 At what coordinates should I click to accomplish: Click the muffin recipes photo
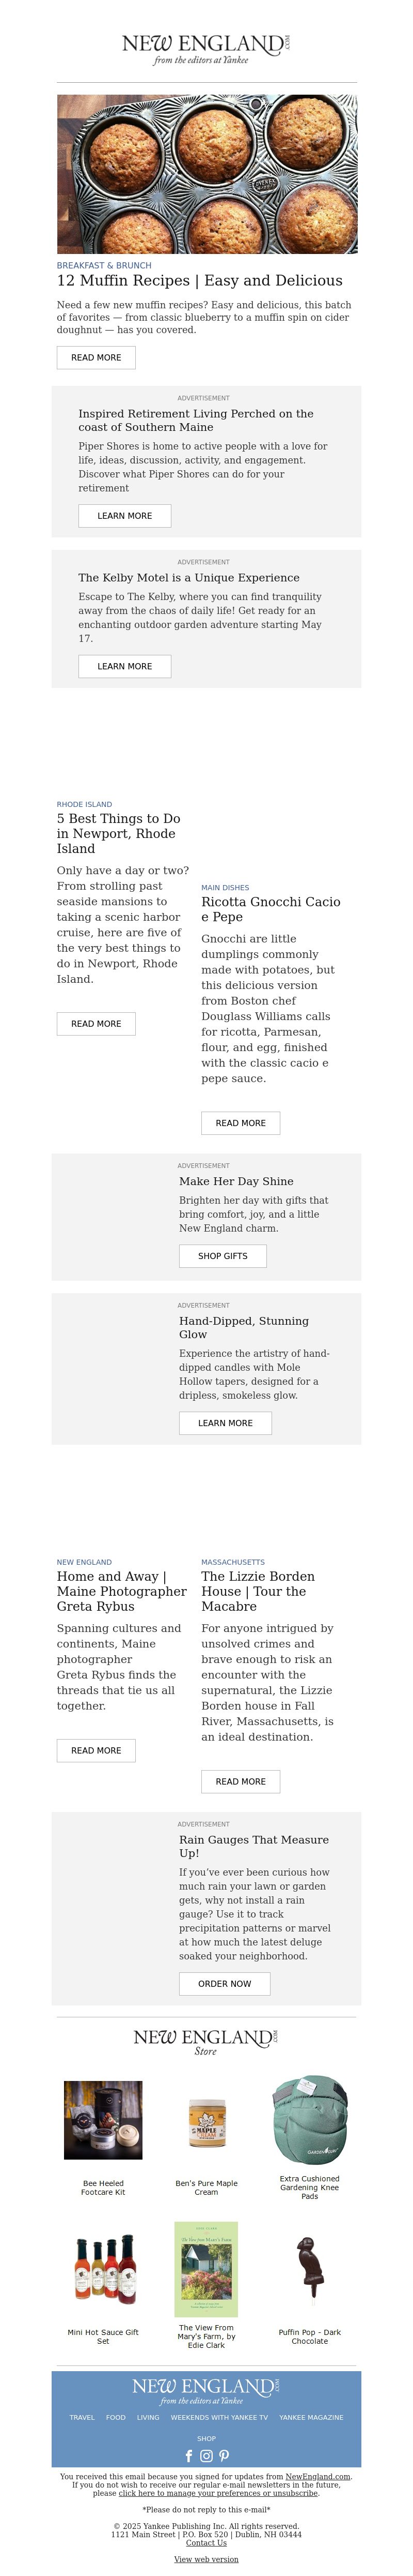[x=206, y=174]
